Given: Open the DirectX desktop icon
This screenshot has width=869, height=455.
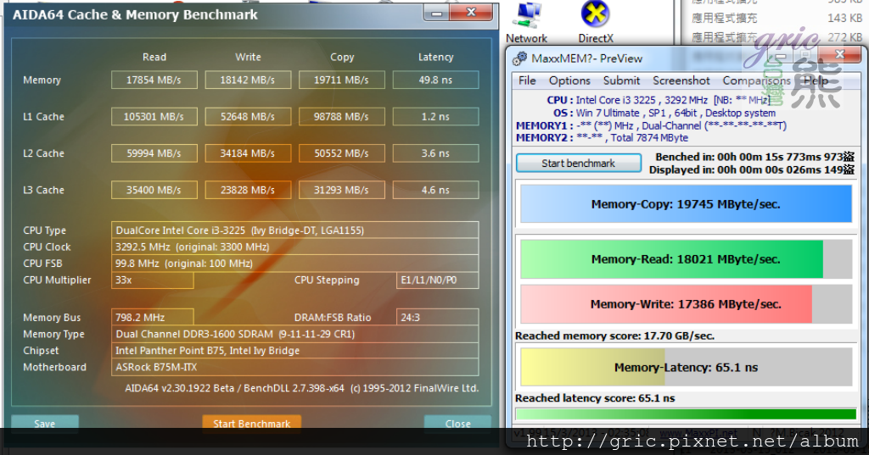Looking at the screenshot, I should 596,23.
